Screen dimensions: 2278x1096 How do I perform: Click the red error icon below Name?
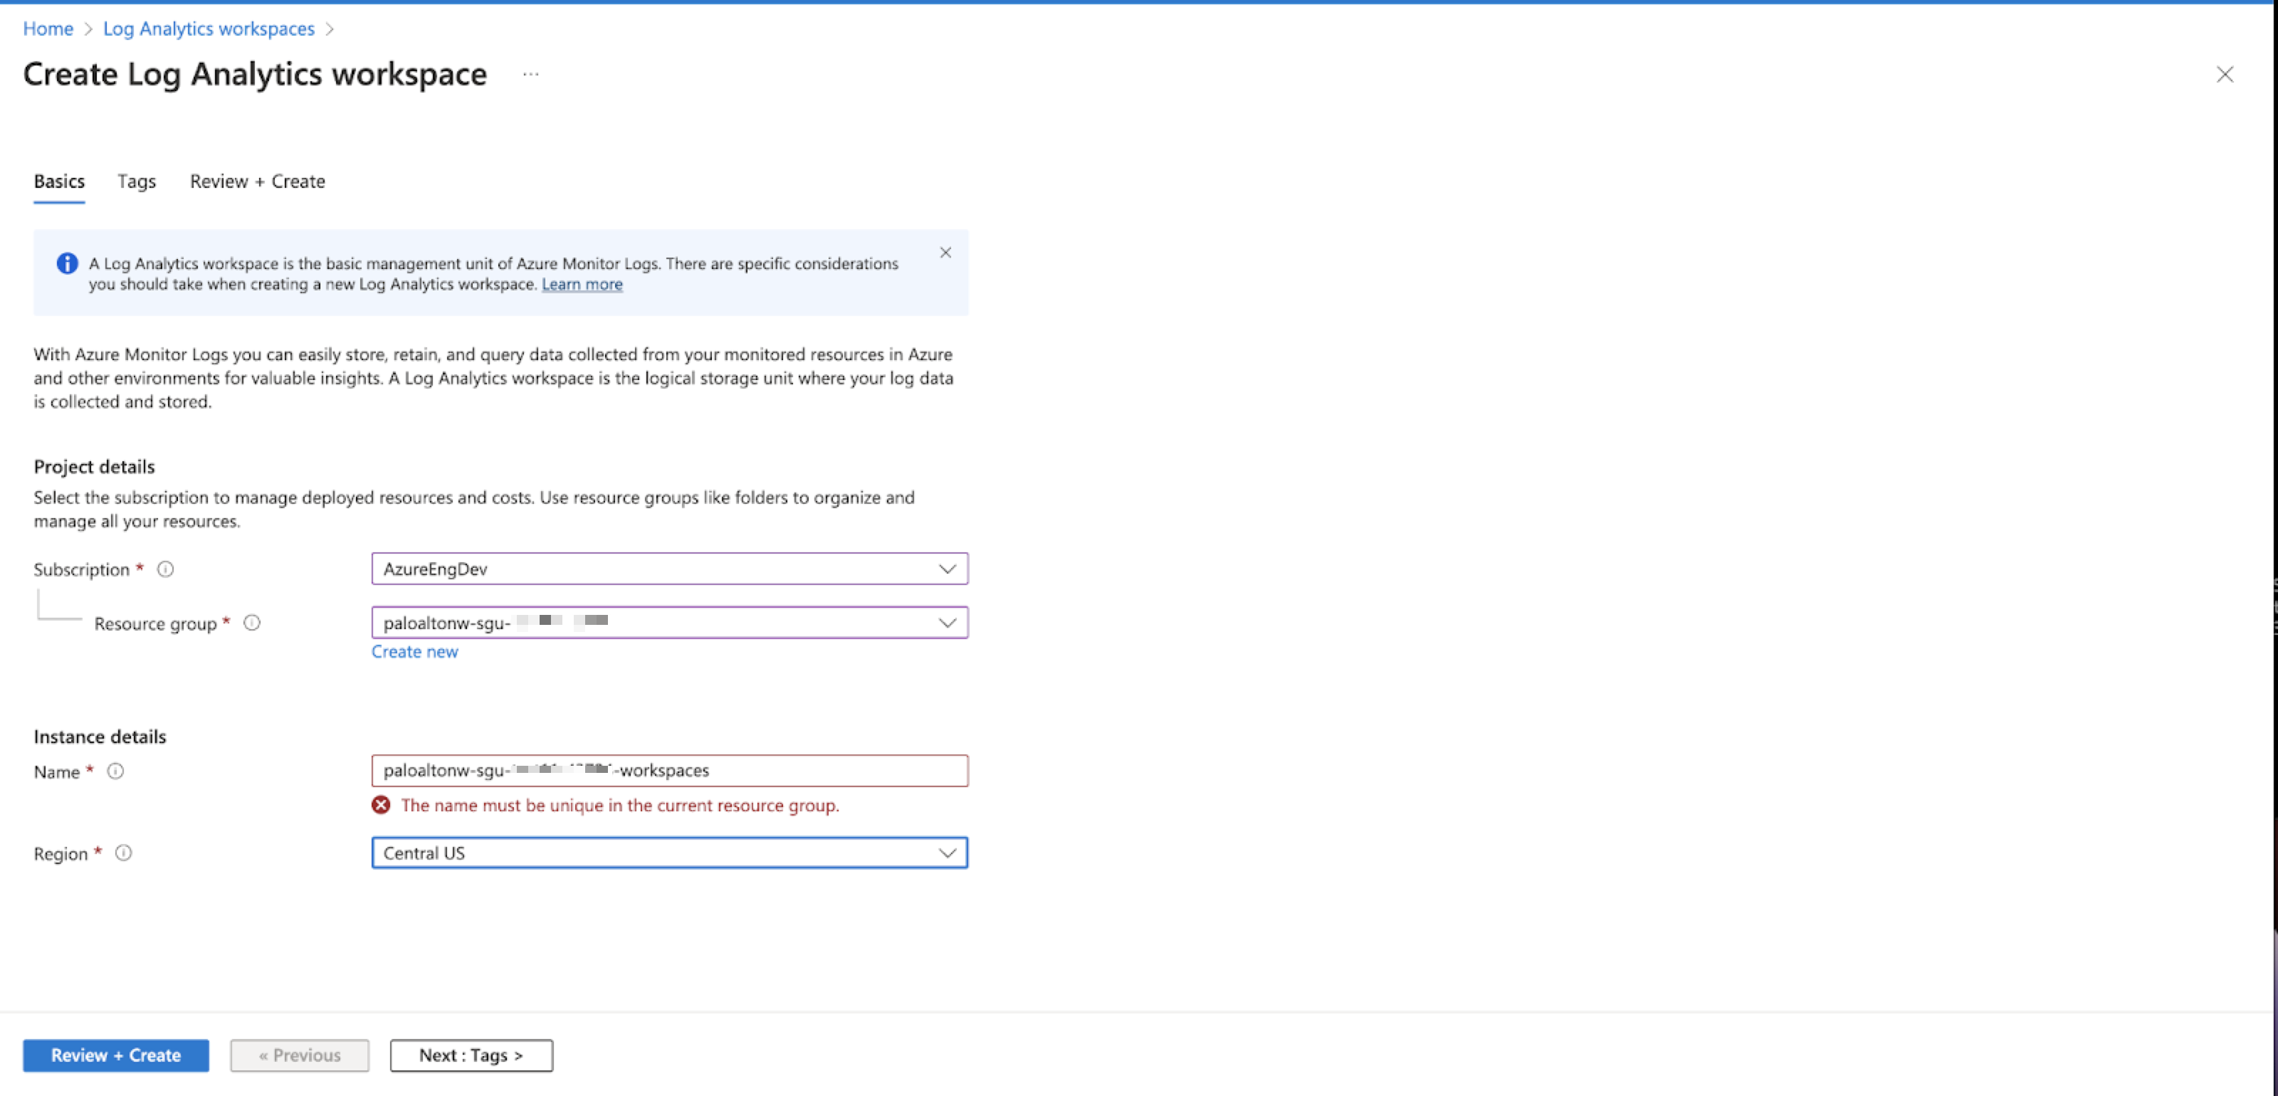(381, 805)
